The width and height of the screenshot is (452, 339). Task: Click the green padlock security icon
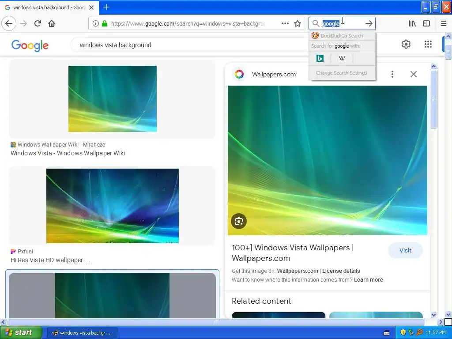[105, 23]
